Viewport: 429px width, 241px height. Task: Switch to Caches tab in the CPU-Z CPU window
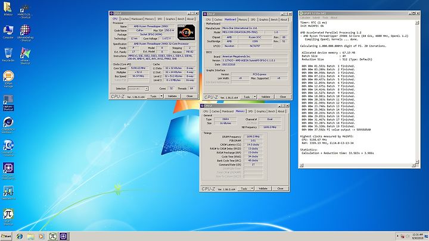125,19
